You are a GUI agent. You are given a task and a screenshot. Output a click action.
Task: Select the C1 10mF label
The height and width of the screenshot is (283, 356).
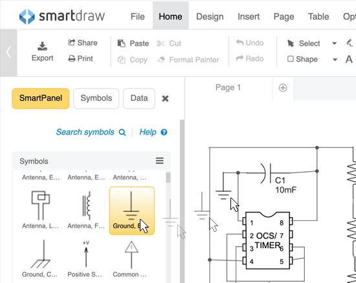285,185
